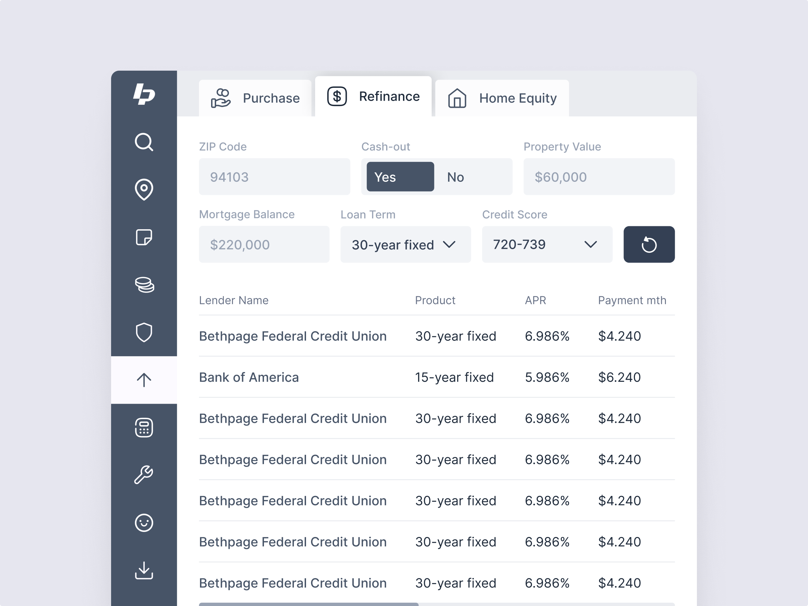Click the Property Value label
The width and height of the screenshot is (808, 606).
click(562, 147)
